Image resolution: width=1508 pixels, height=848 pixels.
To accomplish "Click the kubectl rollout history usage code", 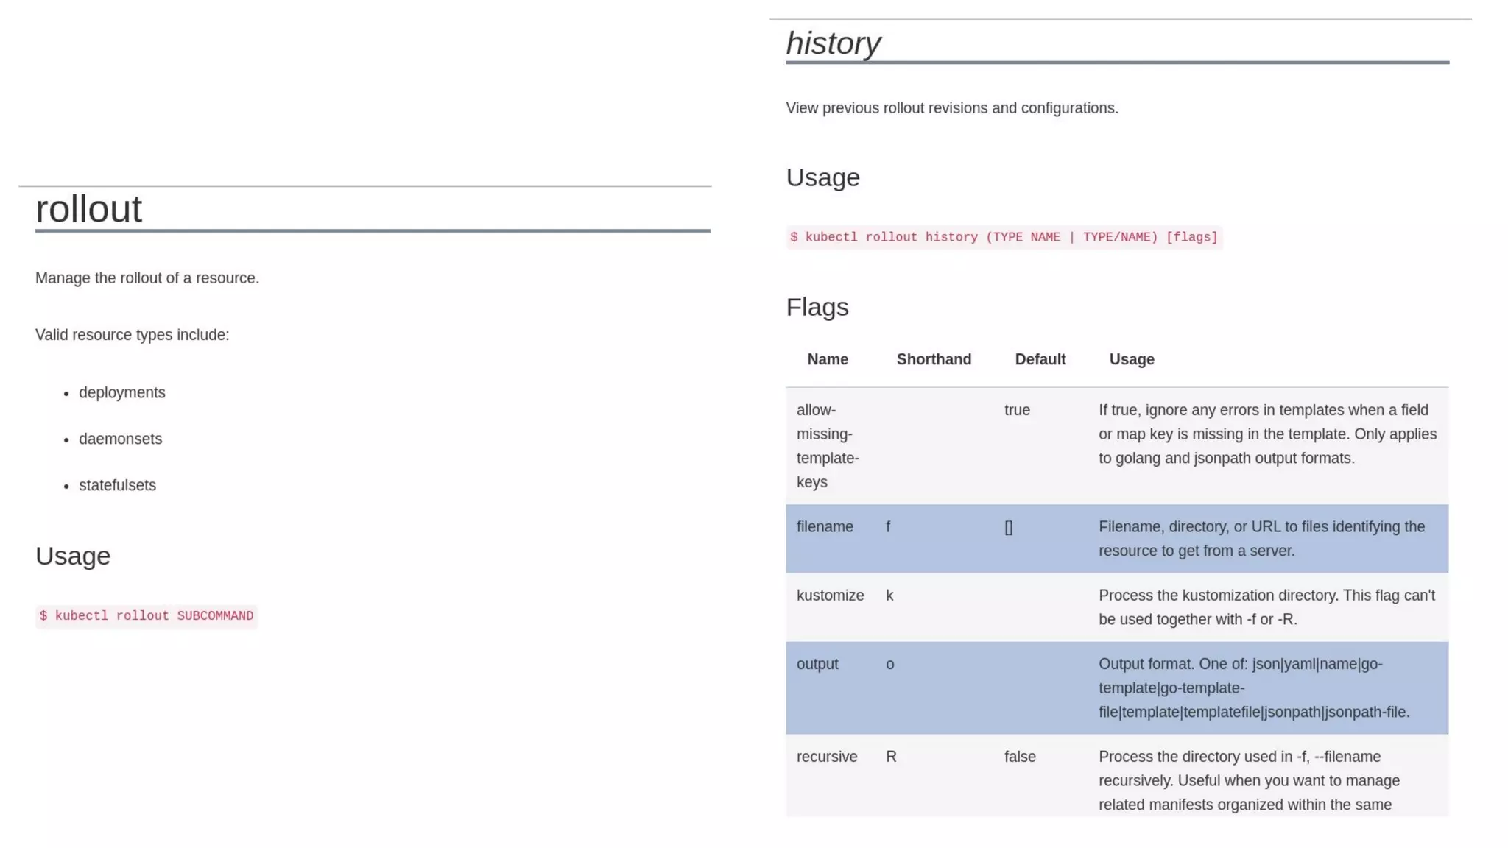I will (x=1004, y=237).
